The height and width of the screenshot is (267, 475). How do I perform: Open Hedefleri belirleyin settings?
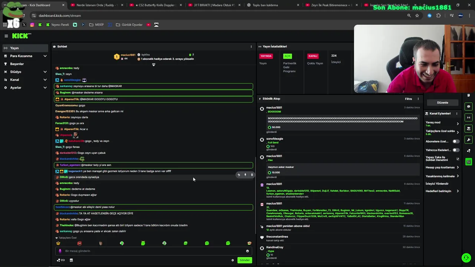click(x=442, y=191)
